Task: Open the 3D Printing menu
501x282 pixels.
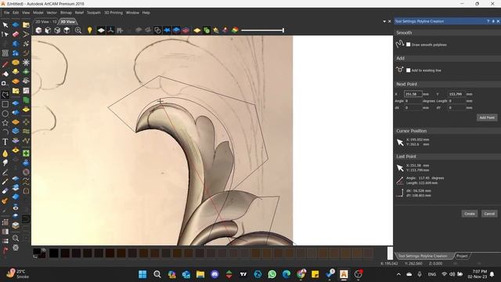Action: click(114, 13)
